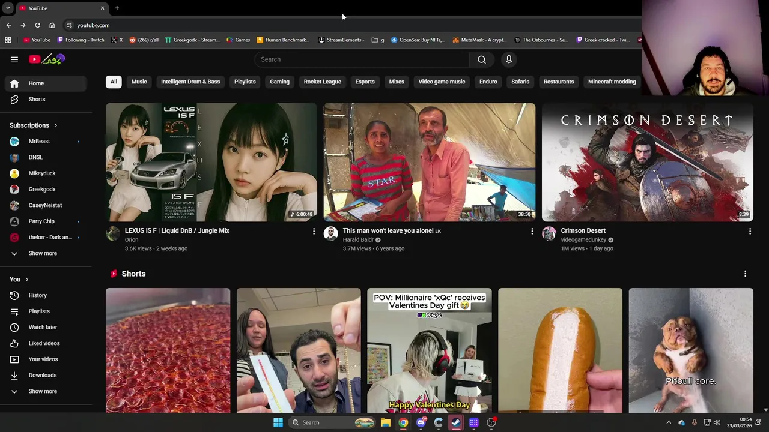
Task: Select the Music filter chip
Action: (139, 82)
